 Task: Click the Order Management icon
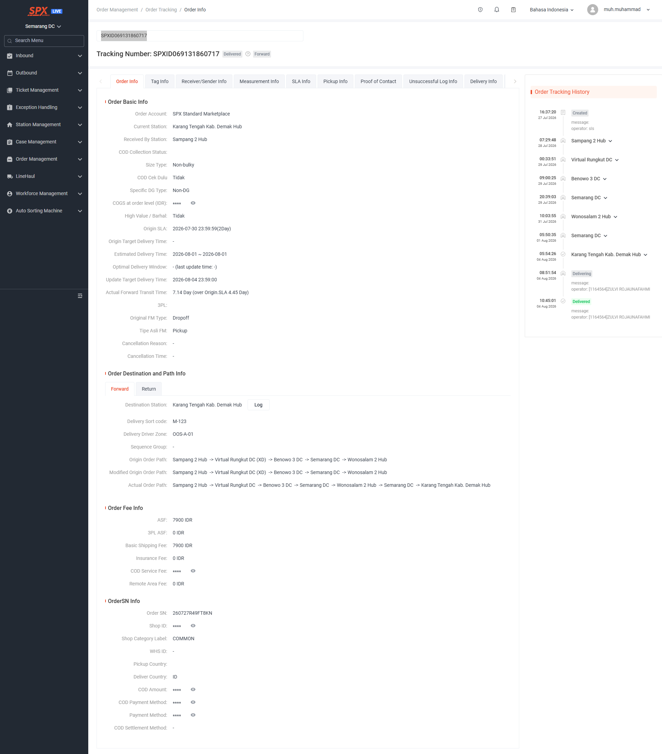click(10, 159)
